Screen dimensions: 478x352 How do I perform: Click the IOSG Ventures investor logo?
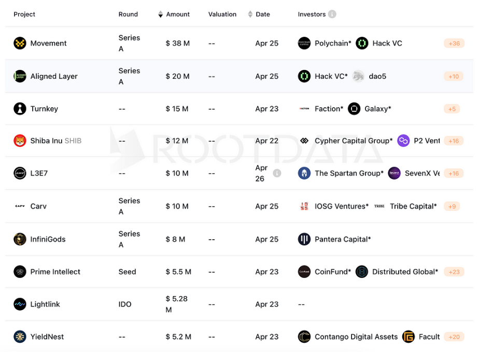pyautogui.click(x=304, y=206)
